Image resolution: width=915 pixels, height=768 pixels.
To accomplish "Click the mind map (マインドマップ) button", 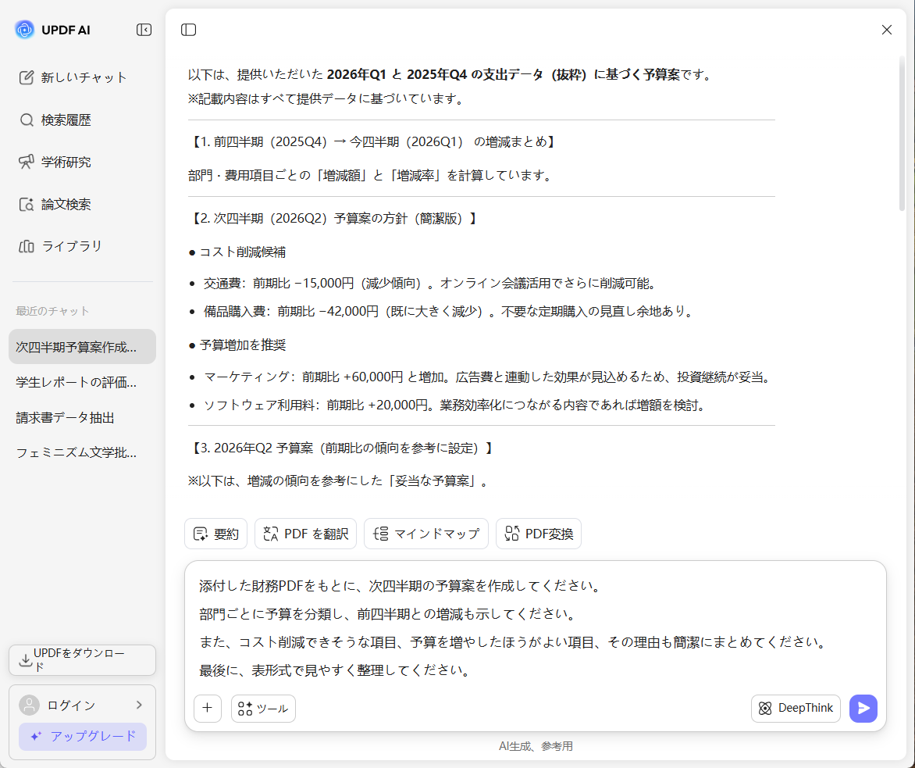I will [x=426, y=533].
